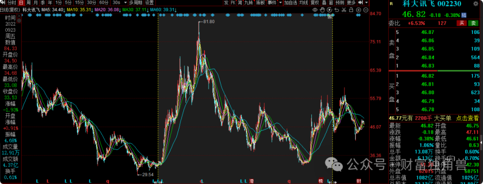Screen dimensions: 483x184
Task: Click 加自选 to add to watchlist
Action: pyautogui.click(x=291, y=3)
